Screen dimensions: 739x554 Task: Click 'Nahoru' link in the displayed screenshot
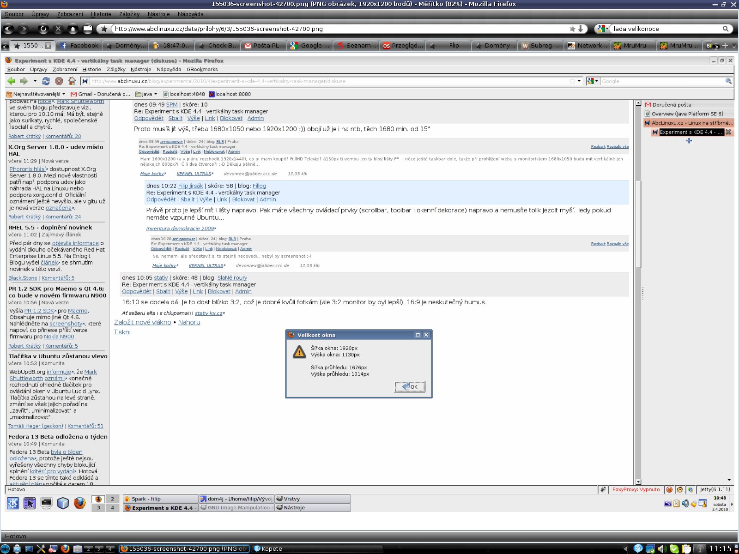click(189, 322)
